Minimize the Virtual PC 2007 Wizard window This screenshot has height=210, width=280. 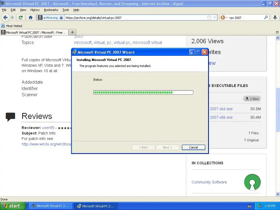tap(192, 52)
